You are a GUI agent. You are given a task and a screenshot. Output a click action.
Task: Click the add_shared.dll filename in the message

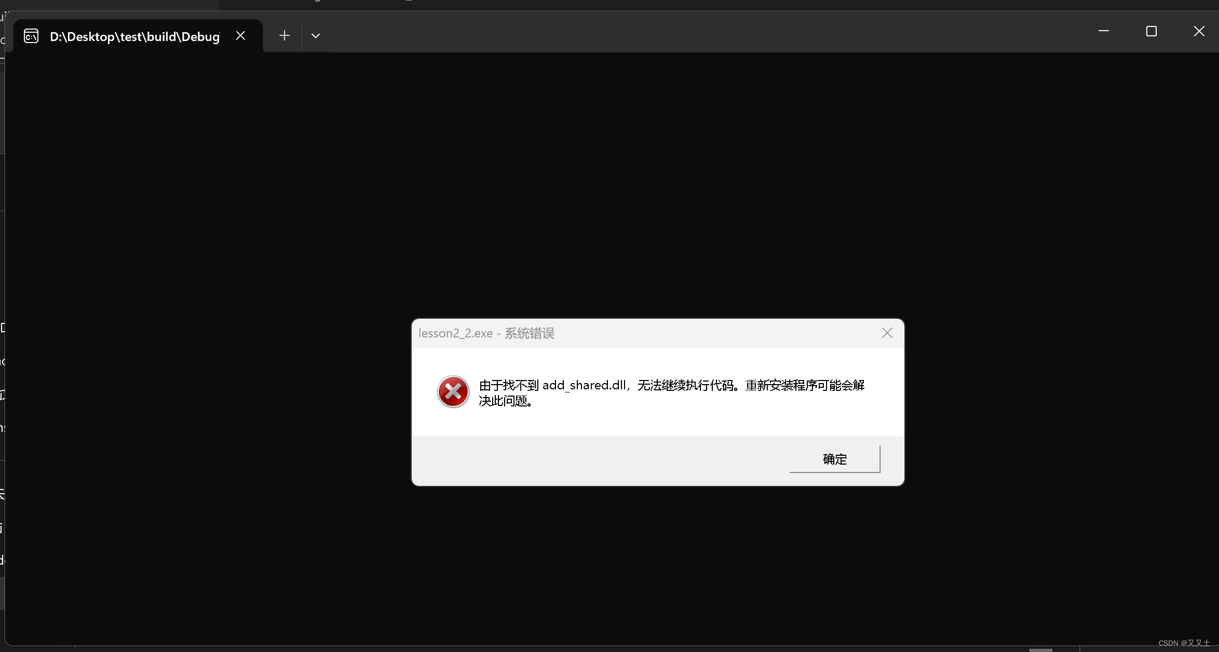point(584,385)
